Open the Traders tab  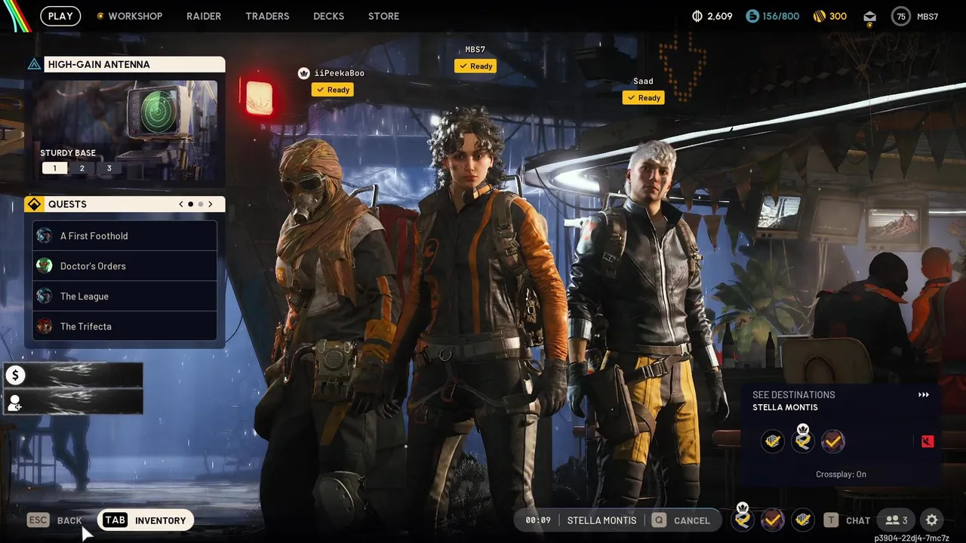tap(267, 16)
